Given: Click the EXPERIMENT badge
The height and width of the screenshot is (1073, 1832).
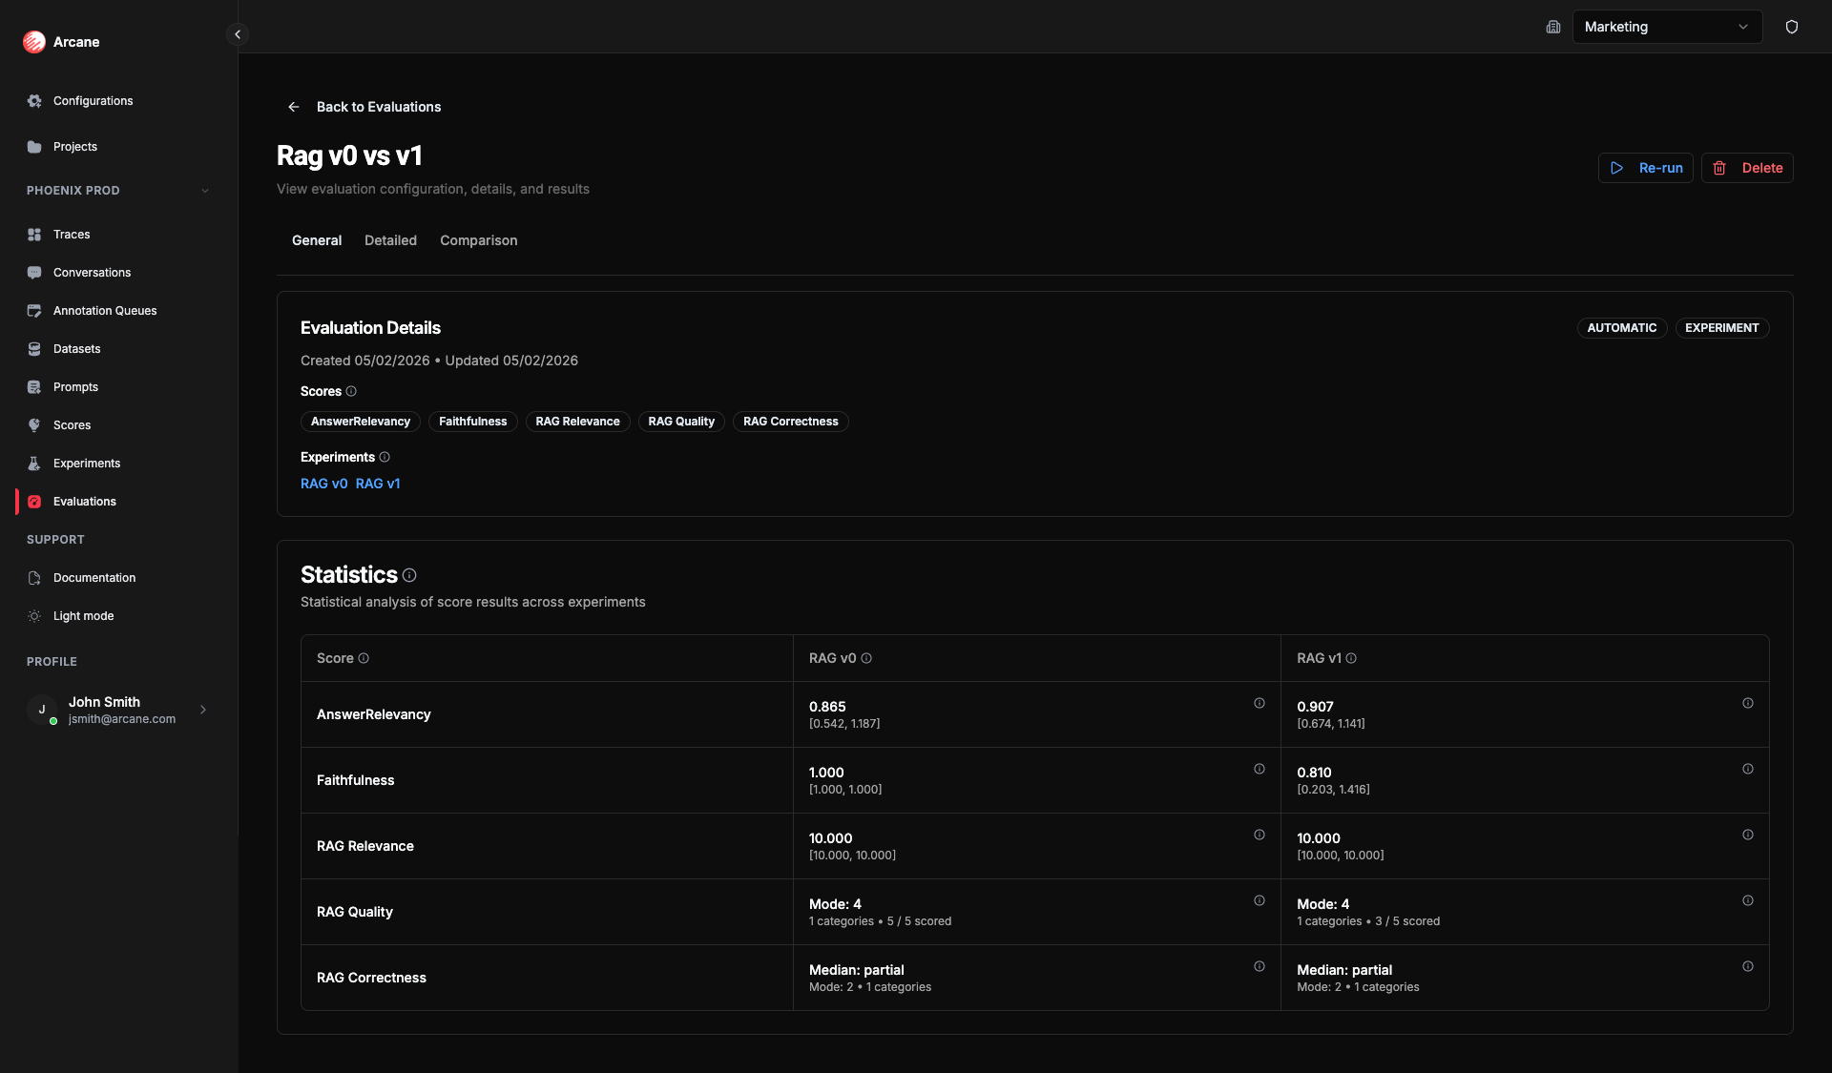Looking at the screenshot, I should coord(1721,327).
